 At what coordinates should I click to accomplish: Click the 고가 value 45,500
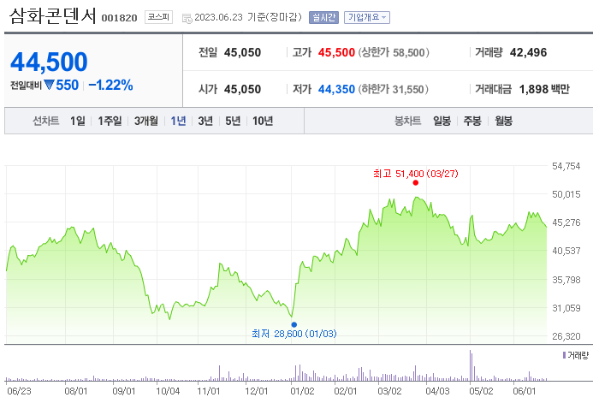tap(336, 52)
